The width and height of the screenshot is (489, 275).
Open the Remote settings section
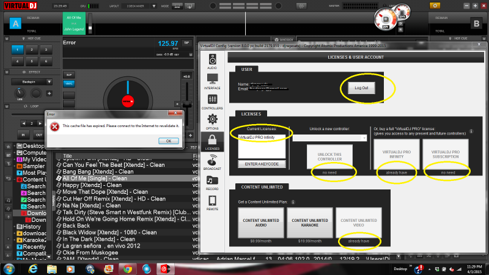coord(212,203)
